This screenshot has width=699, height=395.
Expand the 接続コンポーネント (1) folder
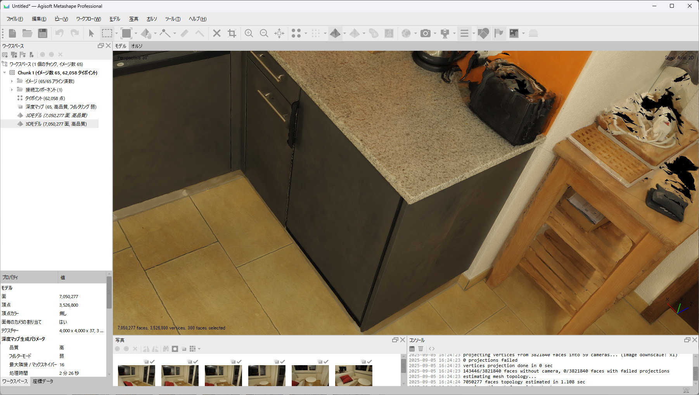click(x=12, y=90)
